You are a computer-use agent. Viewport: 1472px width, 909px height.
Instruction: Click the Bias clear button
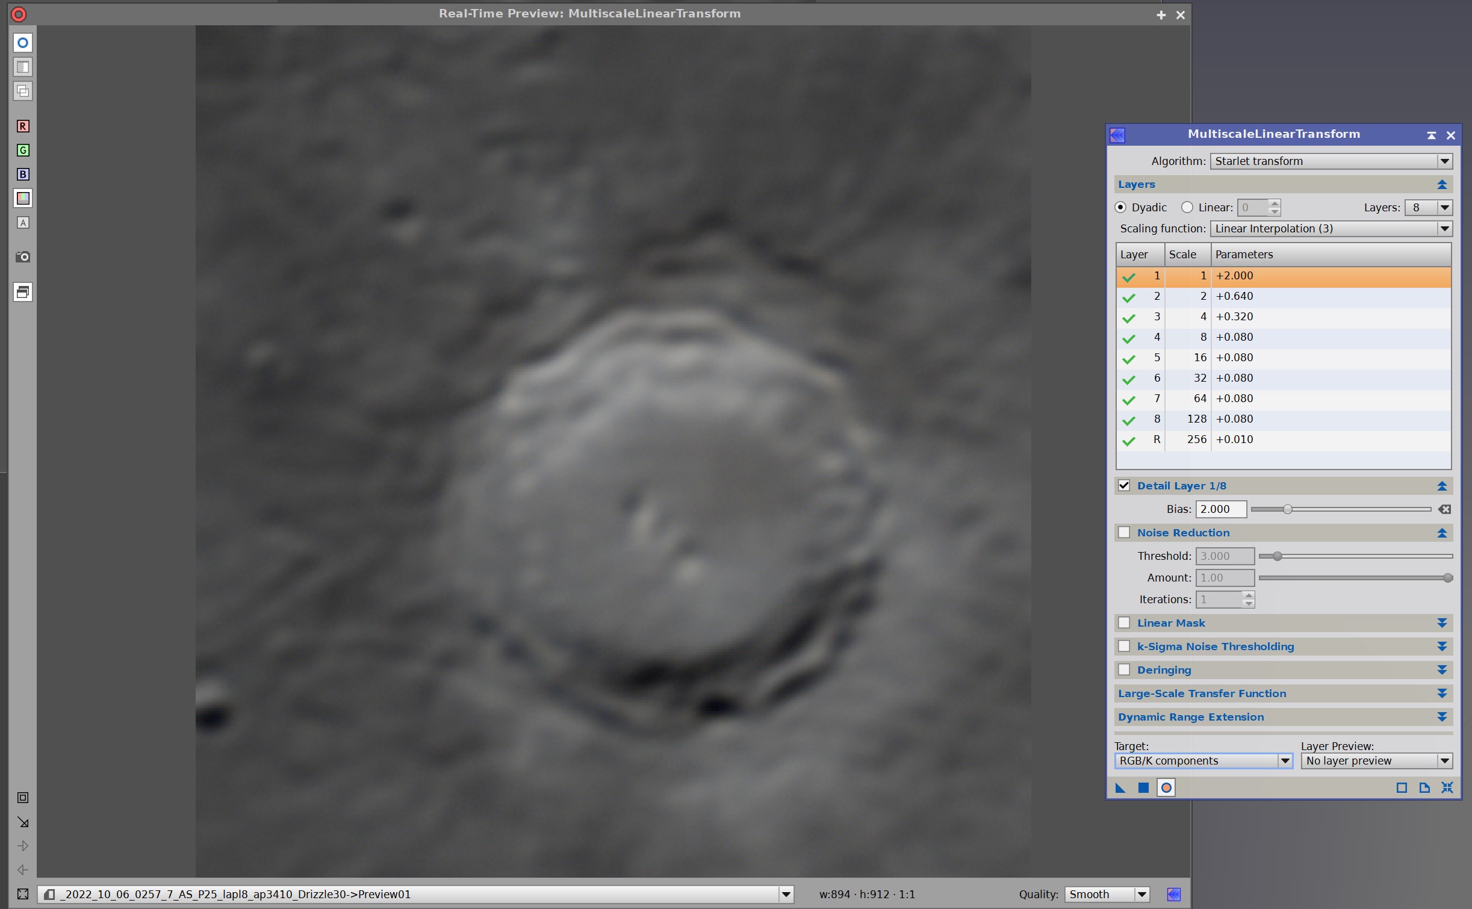point(1444,510)
